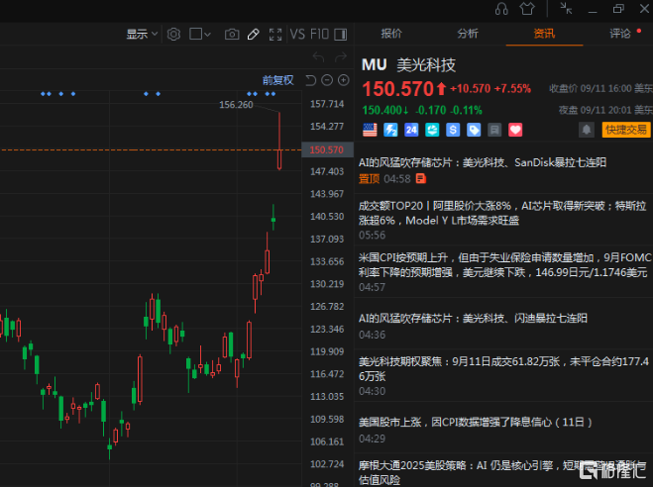Click the blue dollar sign icon
The width and height of the screenshot is (653, 487).
tap(453, 130)
